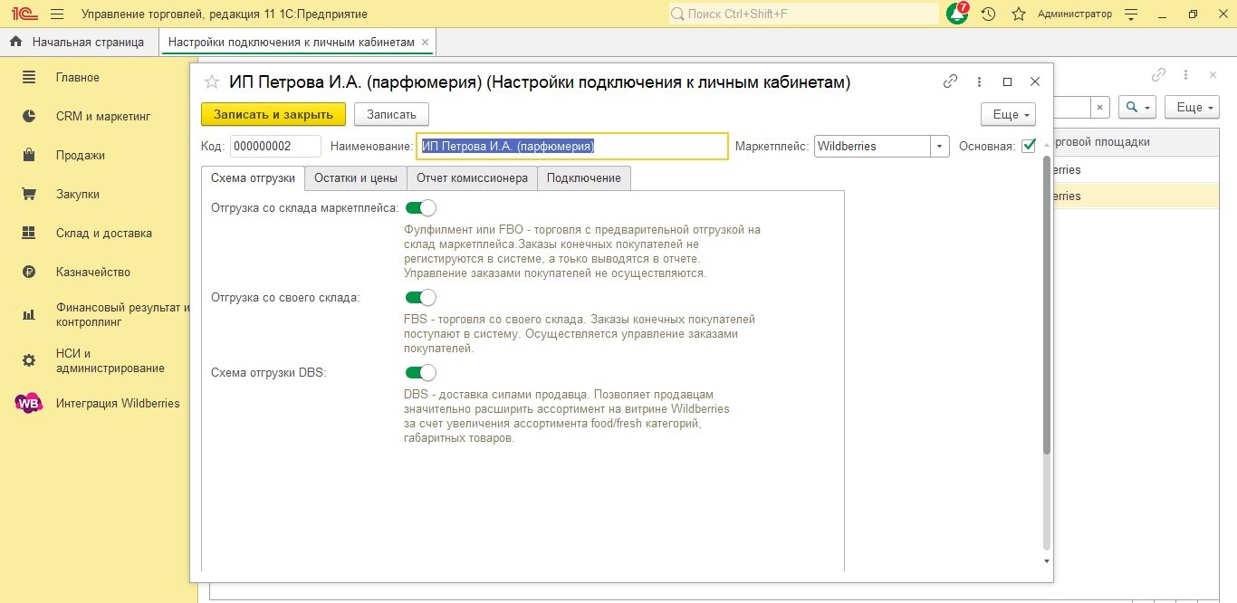The width and height of the screenshot is (1237, 603).
Task: Close the background list window
Action: tap(1213, 75)
